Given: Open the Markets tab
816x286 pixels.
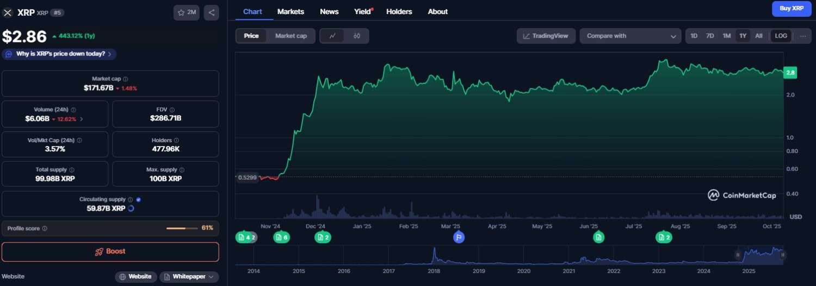Looking at the screenshot, I should click(x=290, y=11).
